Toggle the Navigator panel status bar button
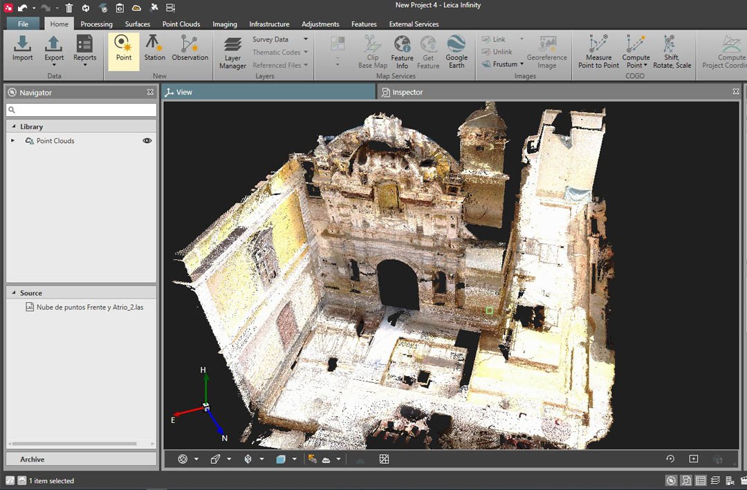The height and width of the screenshot is (490, 747). click(x=671, y=480)
